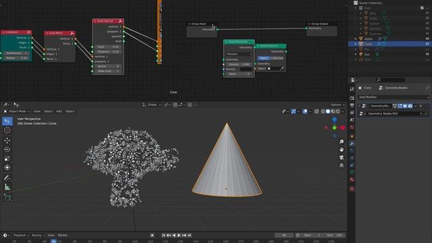Open the Random distribution method dropdown
The width and height of the screenshot is (432, 243).
coord(239,54)
